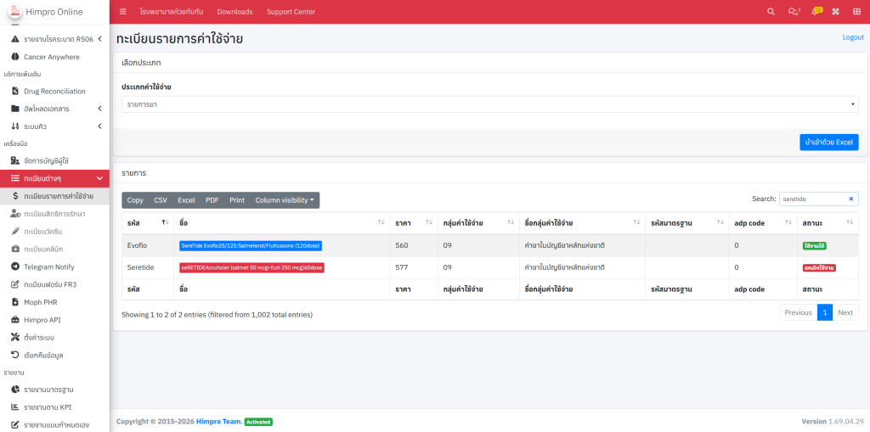Open the notifications bell with yellow badge
Viewport: 870px width, 432px height.
[816, 12]
